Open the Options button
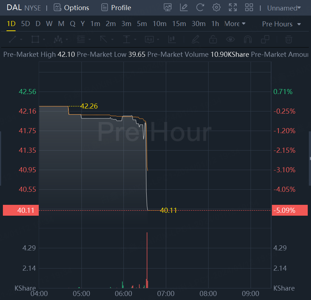The height and width of the screenshot is (300, 311). point(71,8)
